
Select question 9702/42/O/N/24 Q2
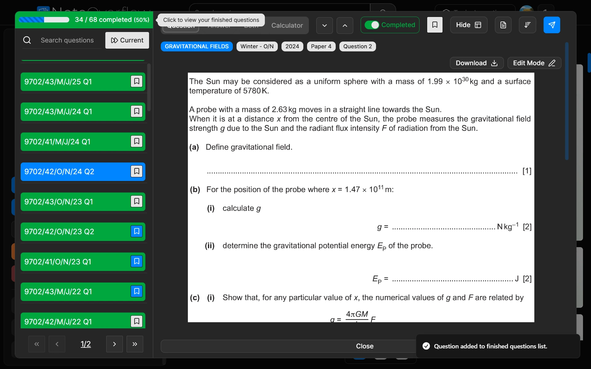click(x=83, y=171)
